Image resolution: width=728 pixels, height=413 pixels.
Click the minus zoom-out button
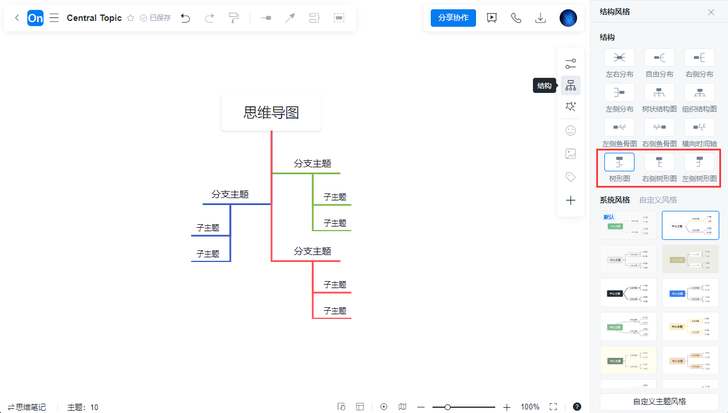click(421, 407)
